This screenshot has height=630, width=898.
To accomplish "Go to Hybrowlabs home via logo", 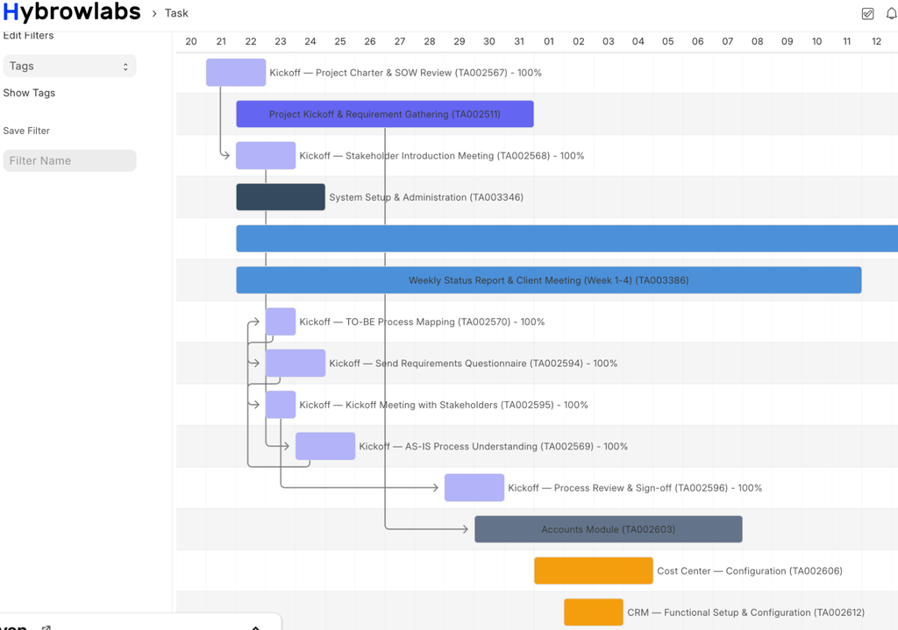I will (72, 12).
